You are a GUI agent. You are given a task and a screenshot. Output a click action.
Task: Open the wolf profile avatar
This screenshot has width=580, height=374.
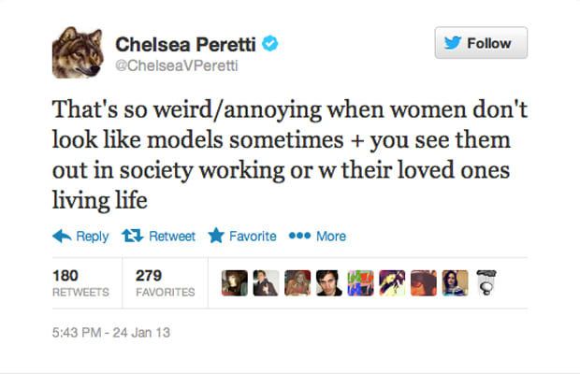78,52
